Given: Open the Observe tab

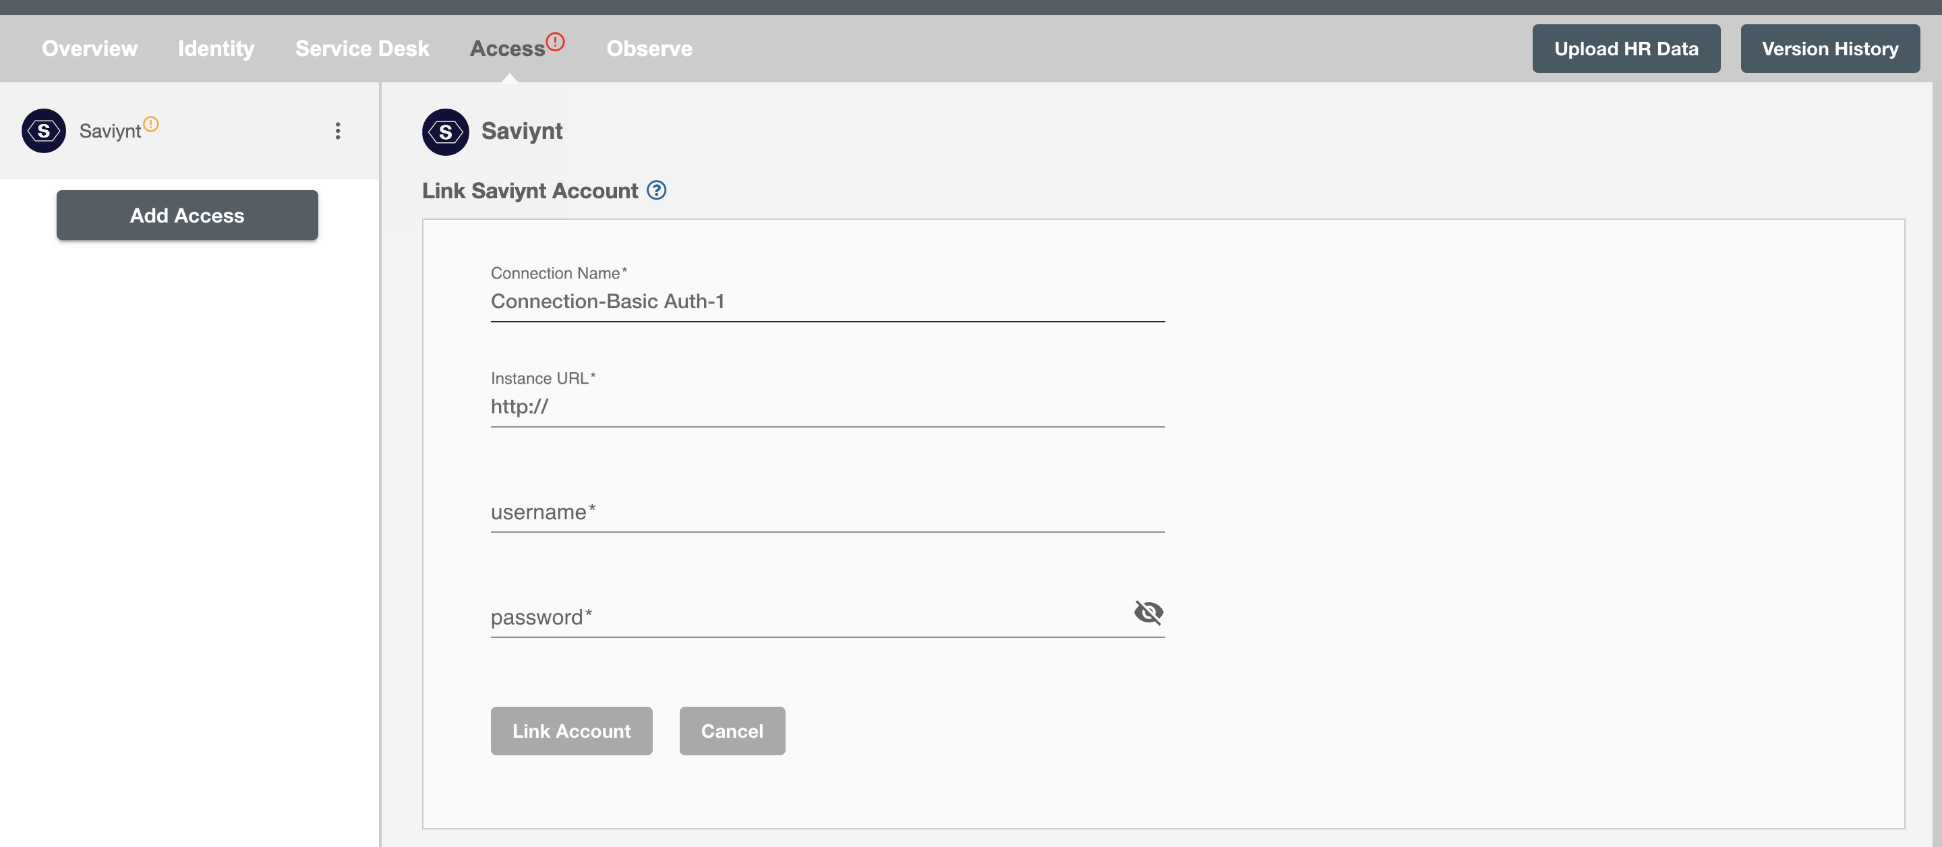Looking at the screenshot, I should 649,49.
